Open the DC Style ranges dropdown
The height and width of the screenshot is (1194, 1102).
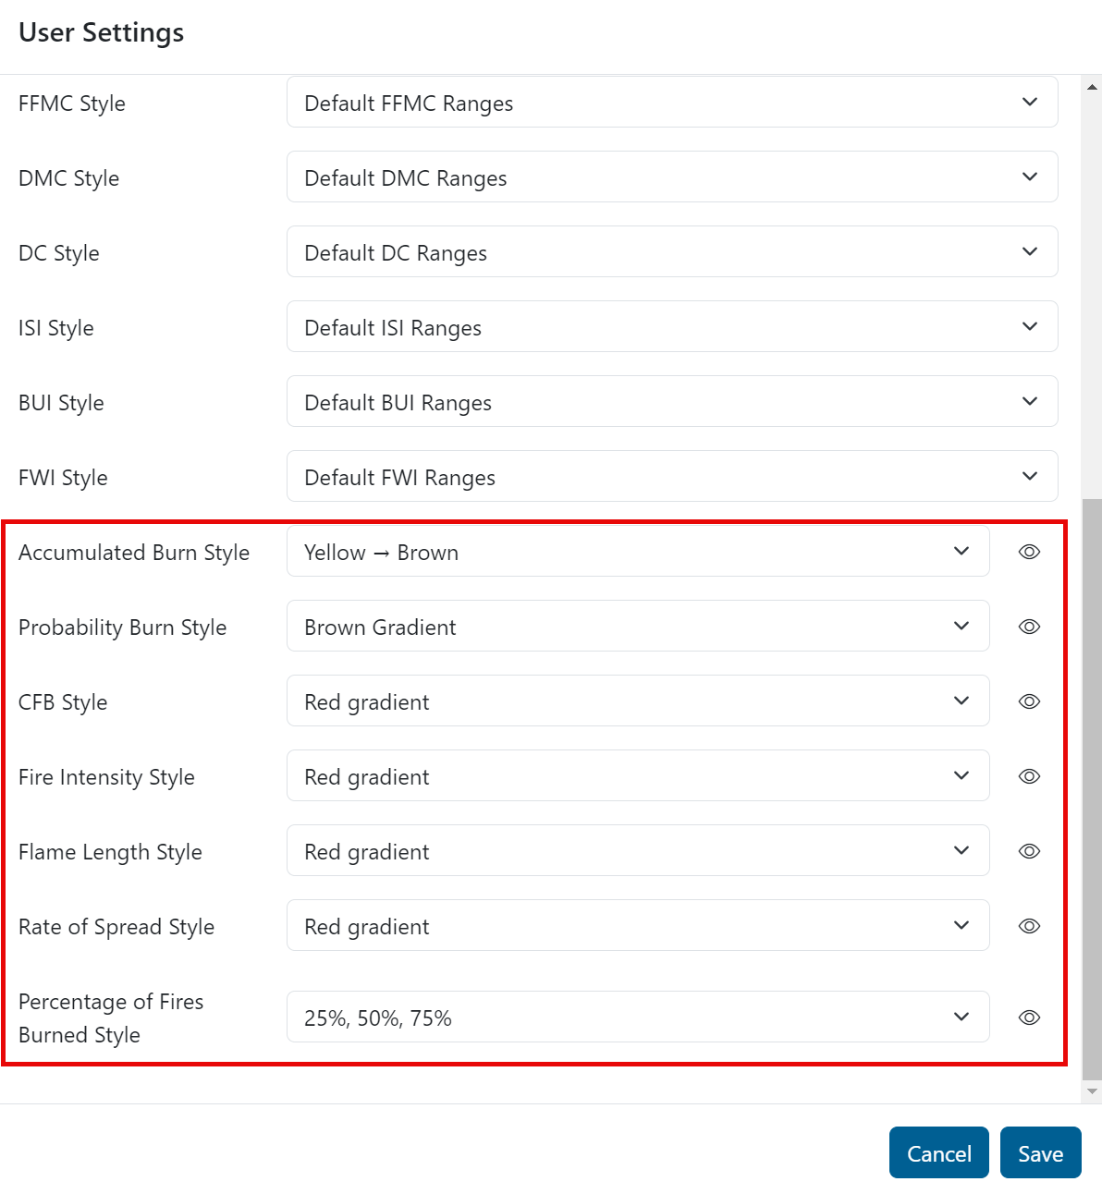click(x=672, y=252)
